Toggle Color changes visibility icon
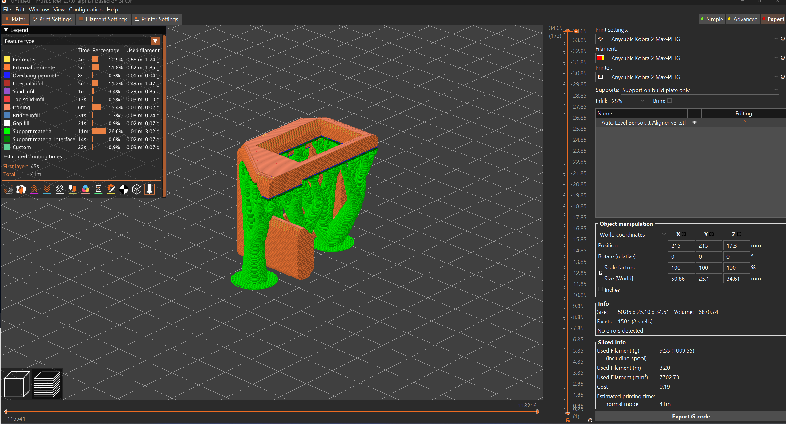The width and height of the screenshot is (786, 424). click(85, 189)
